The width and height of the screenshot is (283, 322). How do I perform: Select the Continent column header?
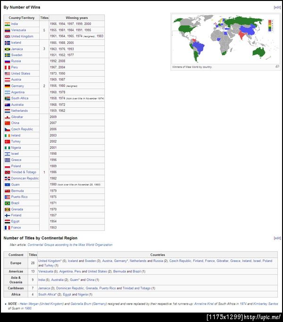pos(16,255)
